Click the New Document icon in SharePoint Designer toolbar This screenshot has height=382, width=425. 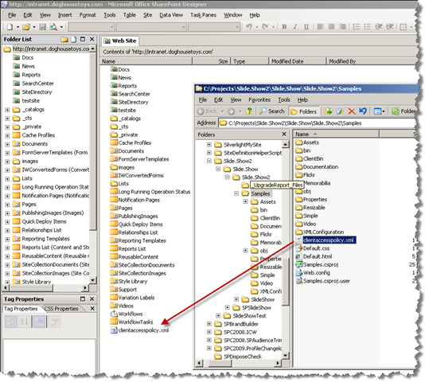click(x=10, y=26)
